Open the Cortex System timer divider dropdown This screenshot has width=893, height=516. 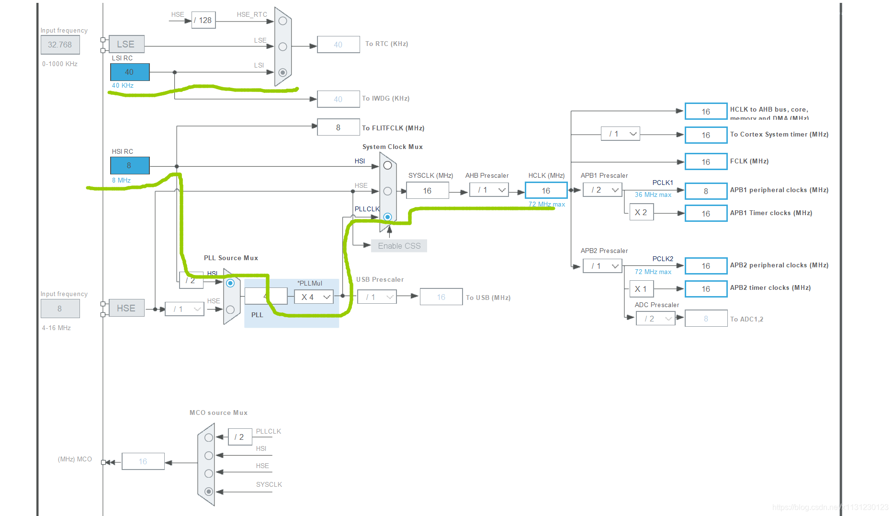pos(621,134)
